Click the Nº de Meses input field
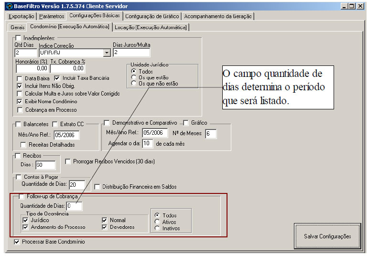Image resolution: width=368 pixels, height=256 pixels. 211,134
